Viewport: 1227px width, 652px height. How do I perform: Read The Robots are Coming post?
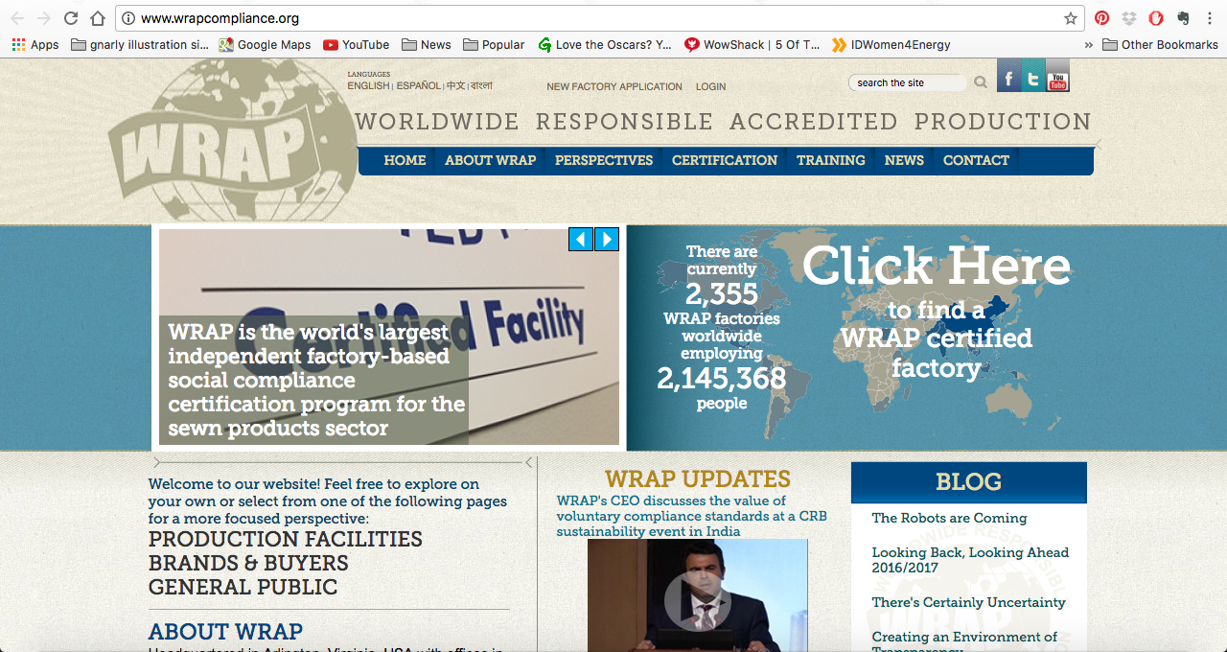(x=949, y=518)
